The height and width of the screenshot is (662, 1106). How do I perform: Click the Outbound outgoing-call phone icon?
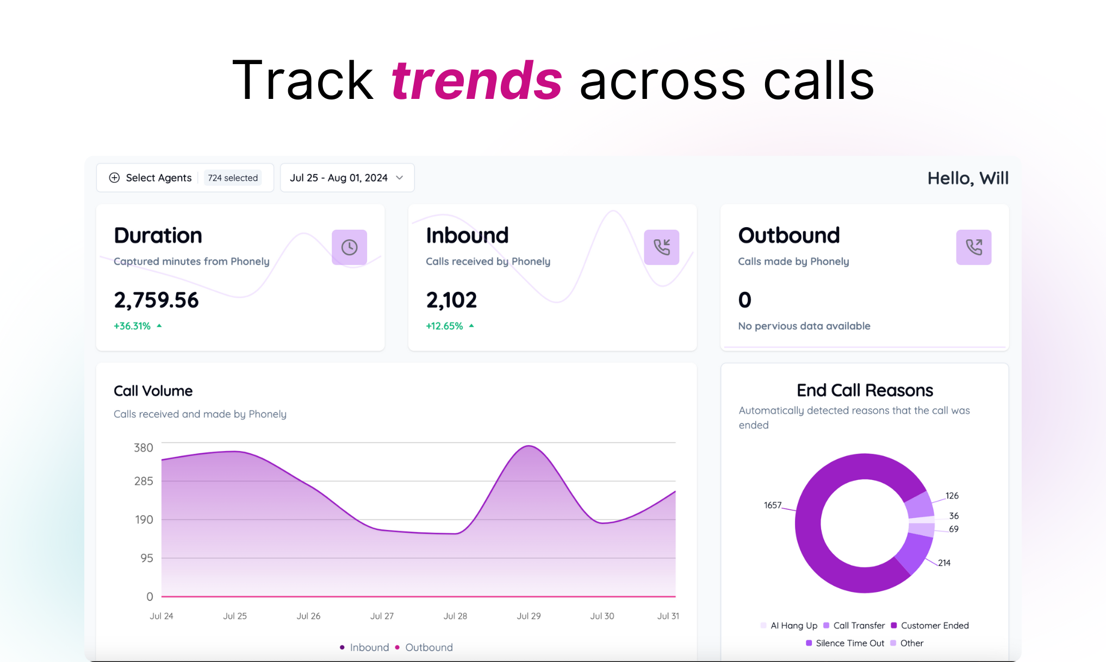pos(973,247)
